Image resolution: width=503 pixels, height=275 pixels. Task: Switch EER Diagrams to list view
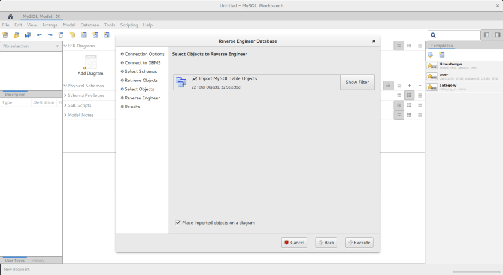tap(420, 46)
